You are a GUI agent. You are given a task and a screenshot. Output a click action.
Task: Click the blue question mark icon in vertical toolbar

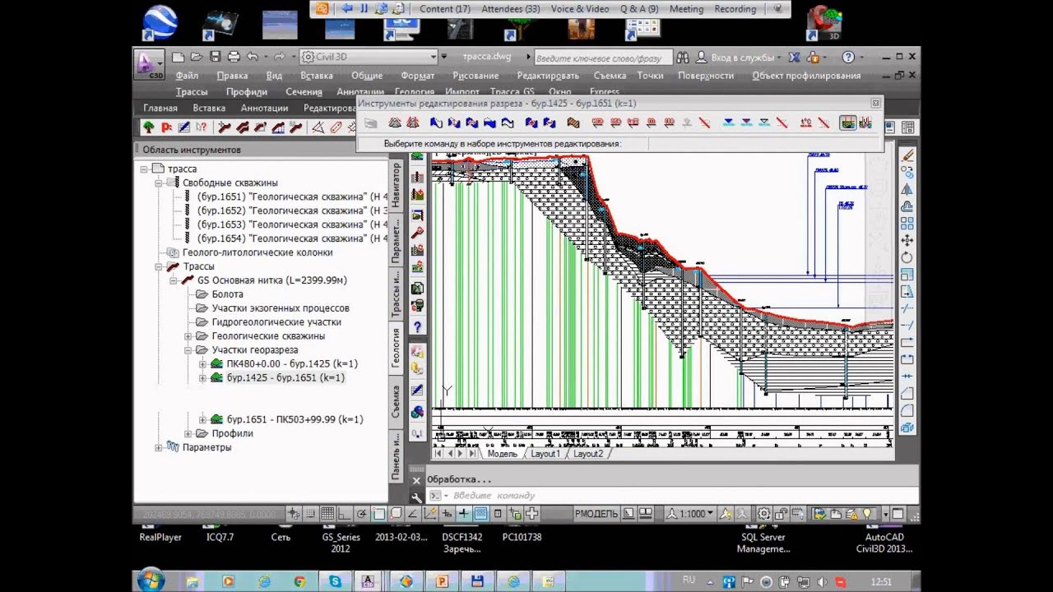point(417,327)
